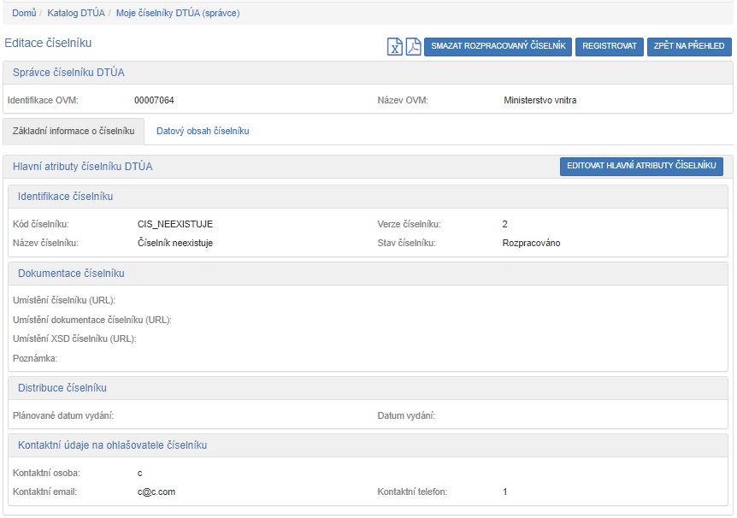Click the Kód číselníku label
Screen dimensions: 737x518
pos(40,224)
